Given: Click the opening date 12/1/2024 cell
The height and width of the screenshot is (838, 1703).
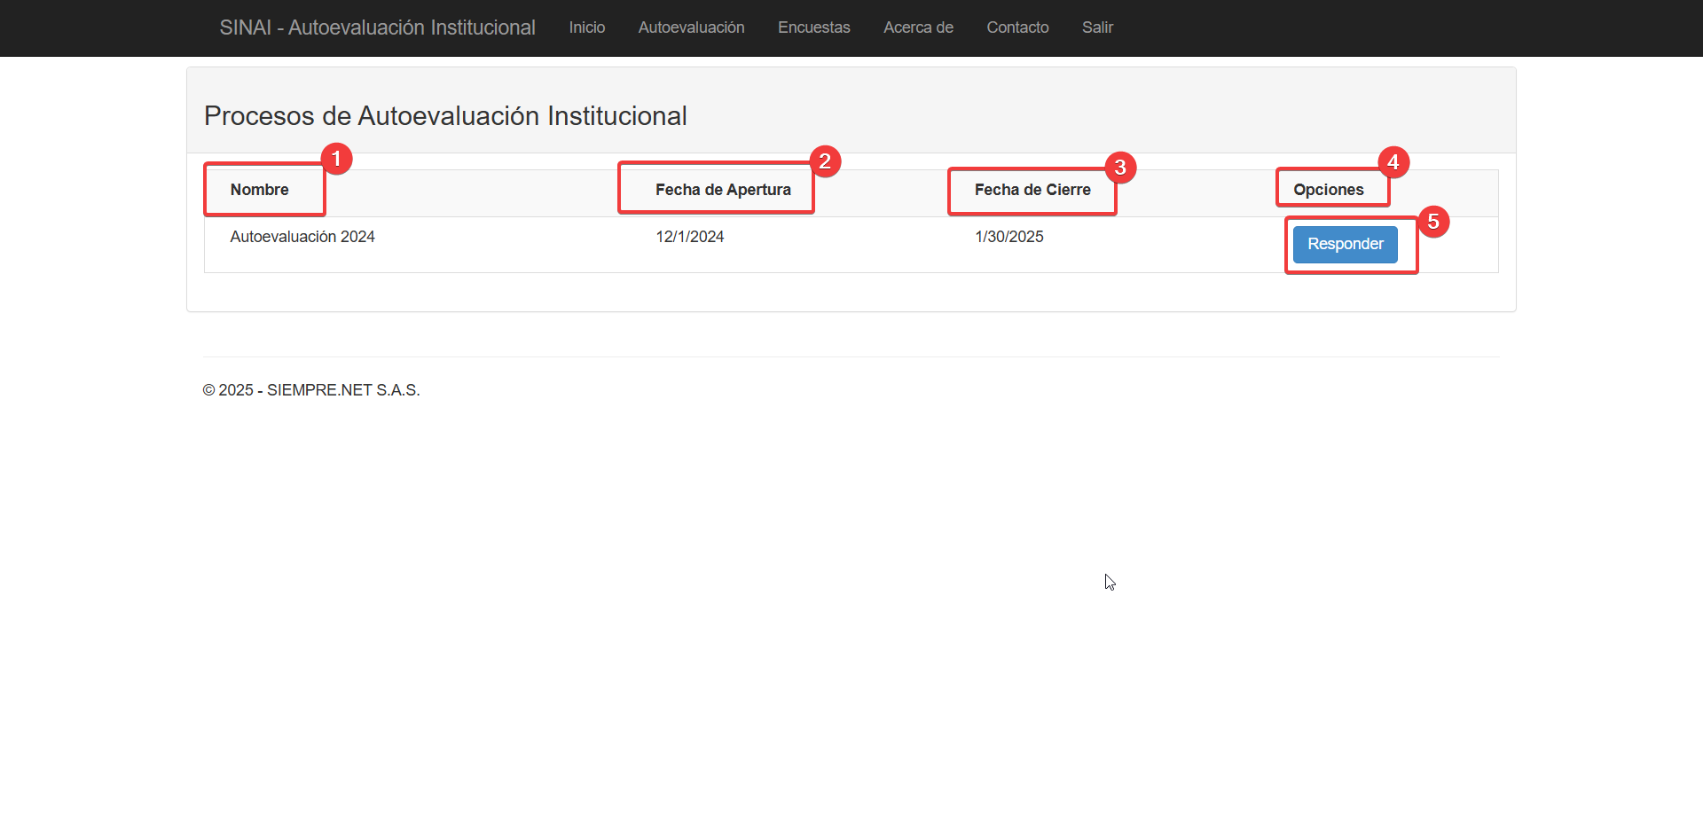Looking at the screenshot, I should (690, 237).
